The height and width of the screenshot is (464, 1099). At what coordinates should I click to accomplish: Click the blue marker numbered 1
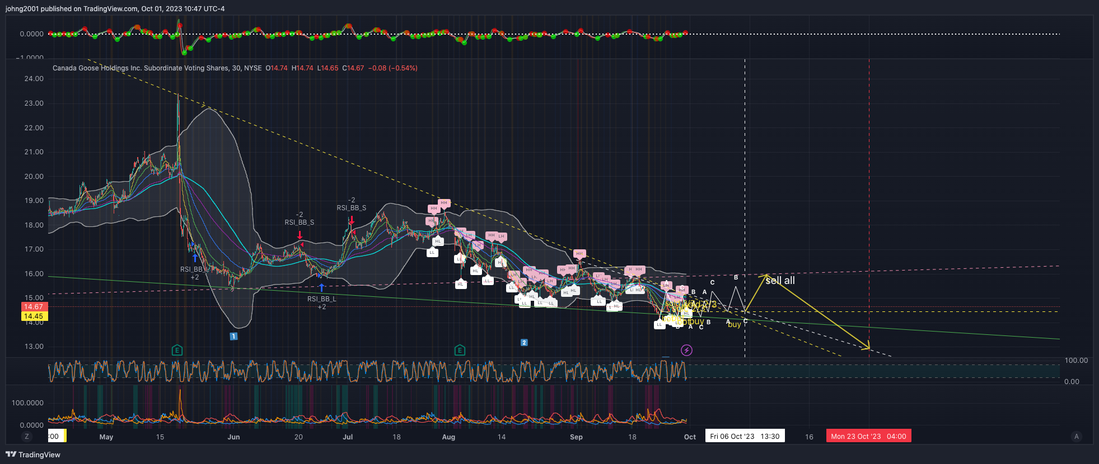[x=233, y=337]
